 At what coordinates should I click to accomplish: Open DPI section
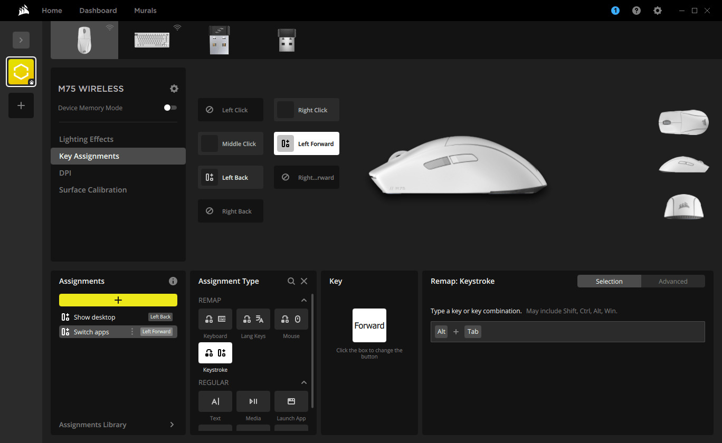[118, 173]
